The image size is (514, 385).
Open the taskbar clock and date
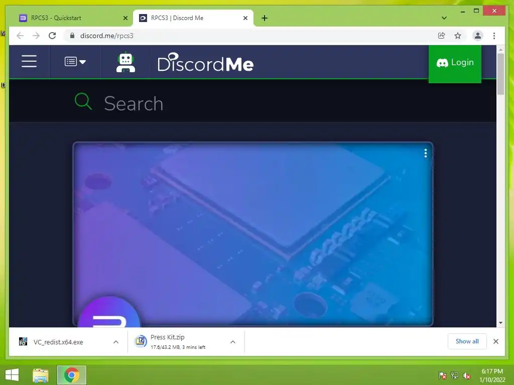pos(492,375)
